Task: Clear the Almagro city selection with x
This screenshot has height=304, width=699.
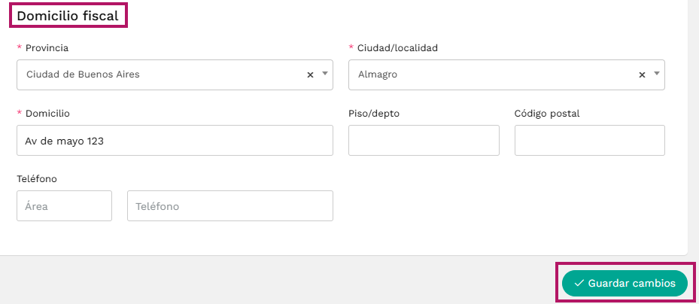Action: pyautogui.click(x=642, y=75)
